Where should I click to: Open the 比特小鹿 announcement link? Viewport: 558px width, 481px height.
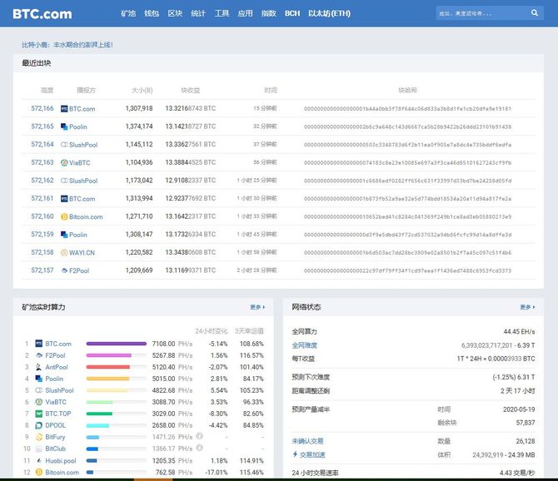67,45
